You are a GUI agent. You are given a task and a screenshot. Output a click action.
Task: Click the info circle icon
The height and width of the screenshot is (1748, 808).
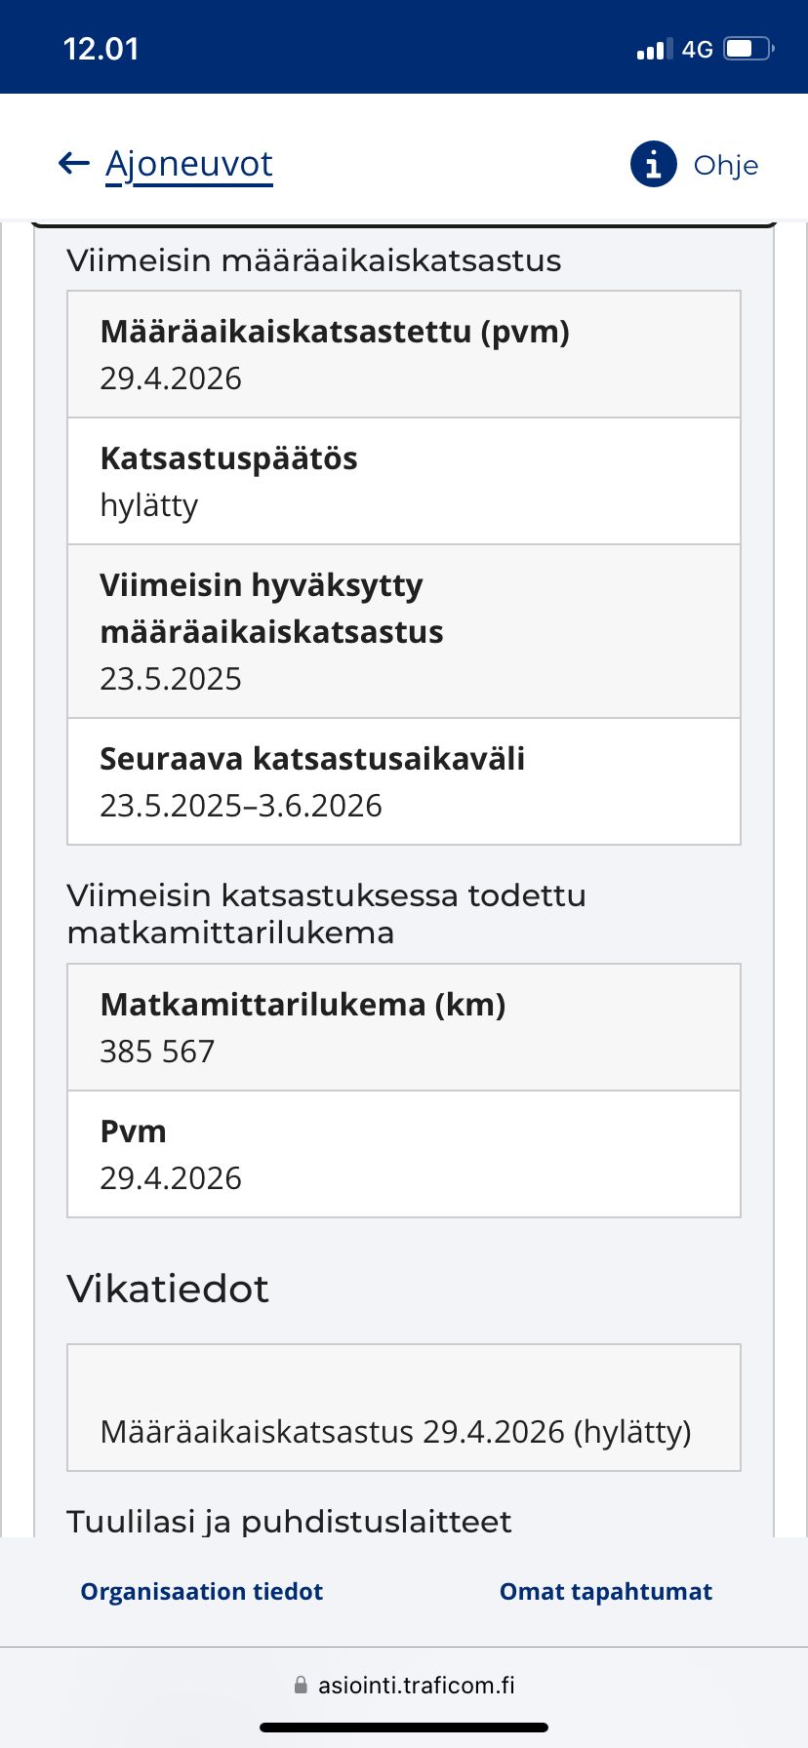pyautogui.click(x=654, y=164)
